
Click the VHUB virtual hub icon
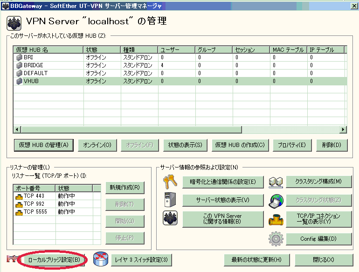pos(19,81)
